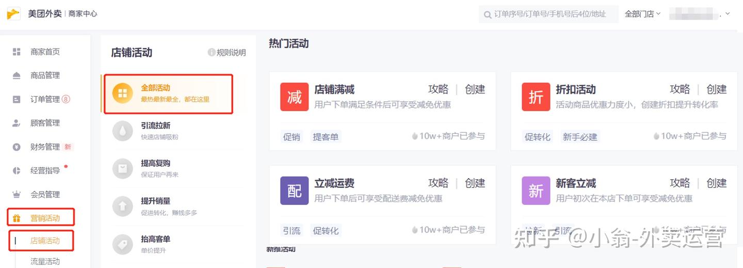Click the 促转化 tag on 折扣活动
The image size is (743, 268).
538,137
